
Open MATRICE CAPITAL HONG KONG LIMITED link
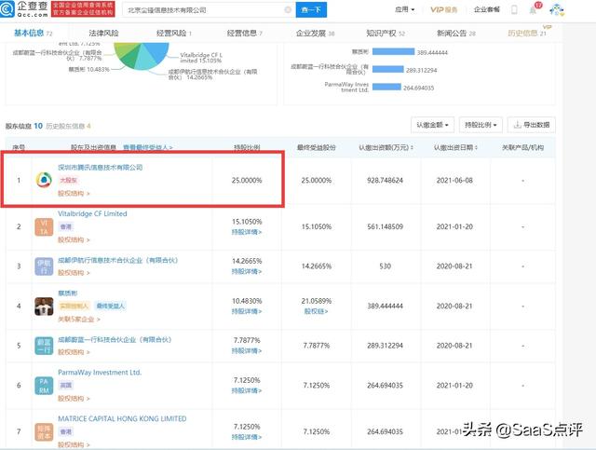pos(122,419)
